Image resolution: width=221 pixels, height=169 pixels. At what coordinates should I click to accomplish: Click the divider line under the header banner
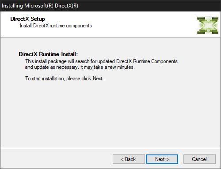pos(110,38)
